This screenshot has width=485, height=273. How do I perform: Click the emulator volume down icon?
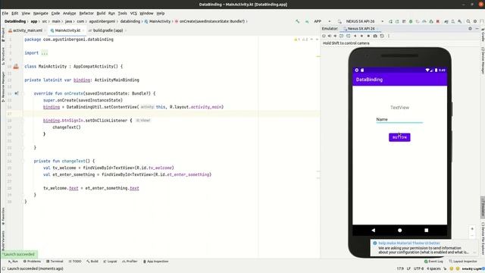coord(335,36)
